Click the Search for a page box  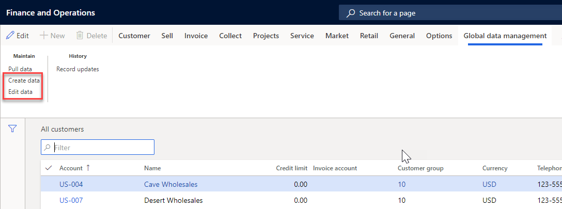[x=450, y=13]
